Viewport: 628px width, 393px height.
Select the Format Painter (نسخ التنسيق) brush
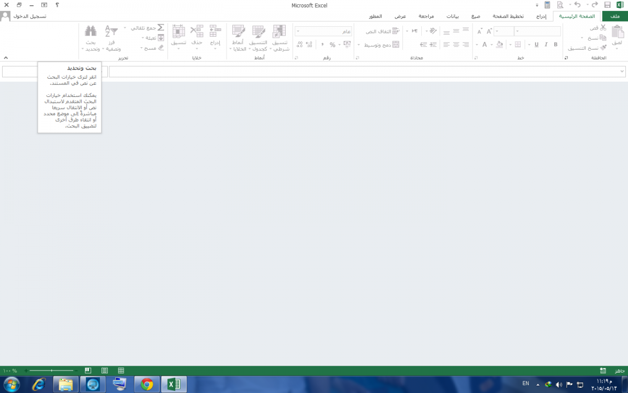click(603, 48)
